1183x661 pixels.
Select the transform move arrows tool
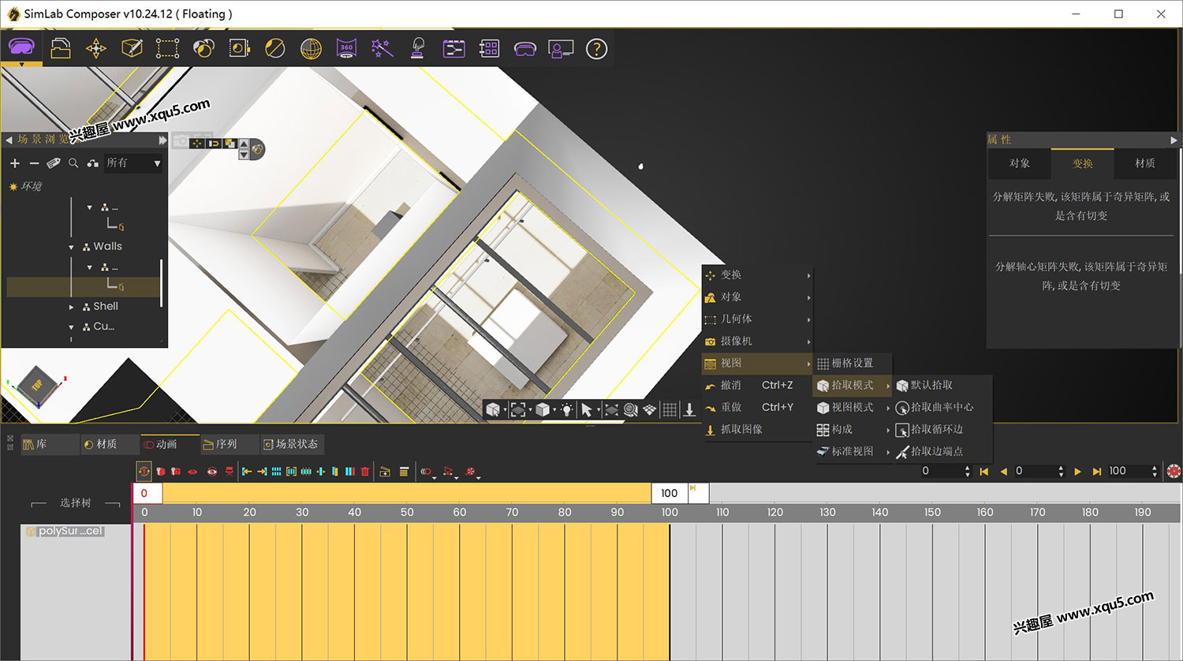96,49
